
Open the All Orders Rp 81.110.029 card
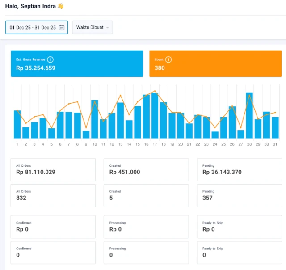point(53,170)
